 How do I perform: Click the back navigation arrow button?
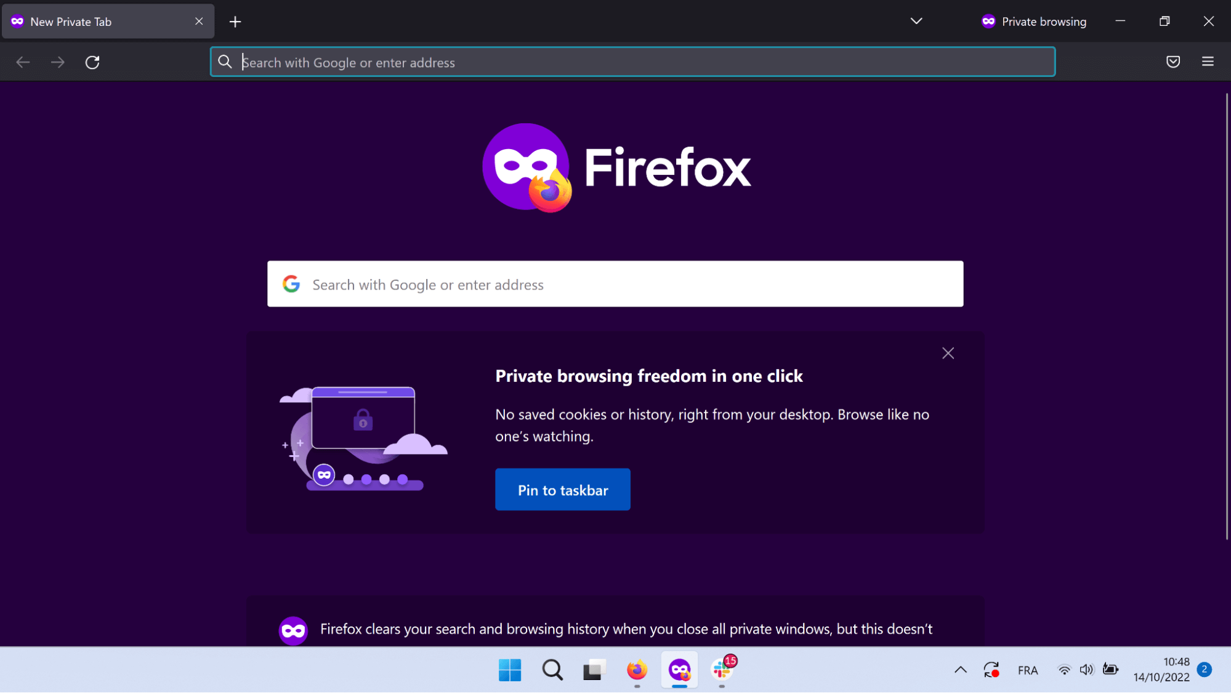(22, 63)
